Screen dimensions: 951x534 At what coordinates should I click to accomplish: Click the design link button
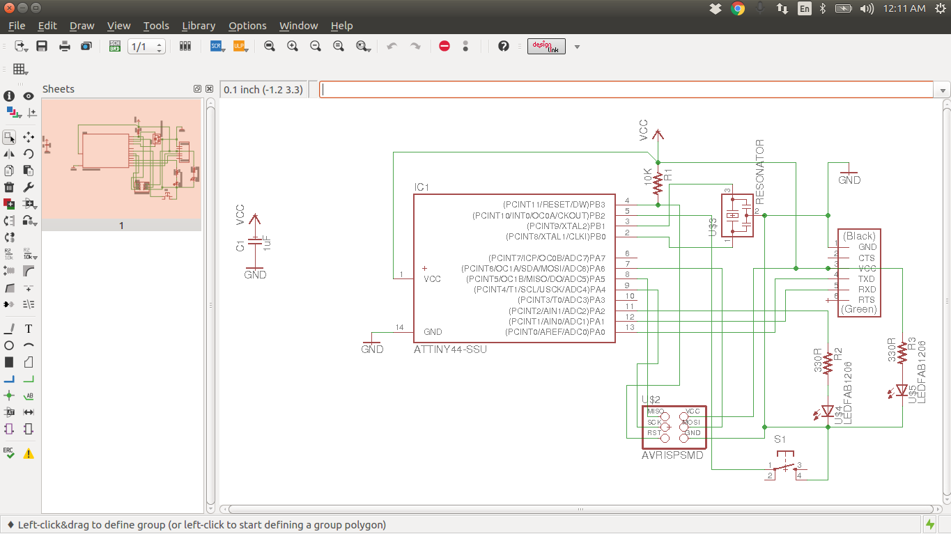pos(546,47)
